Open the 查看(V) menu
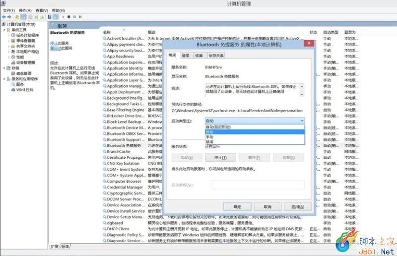397x256 pixels. (42, 10)
